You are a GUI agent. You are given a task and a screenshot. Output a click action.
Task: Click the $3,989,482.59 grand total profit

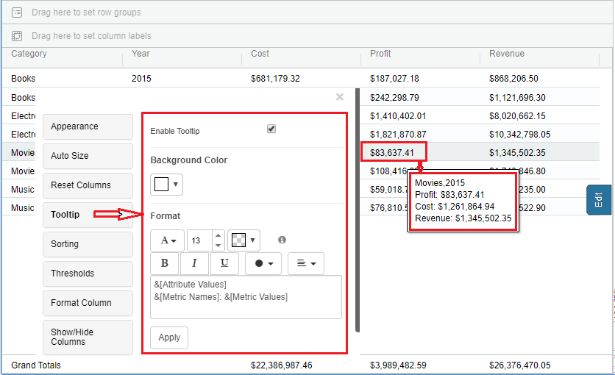(398, 365)
